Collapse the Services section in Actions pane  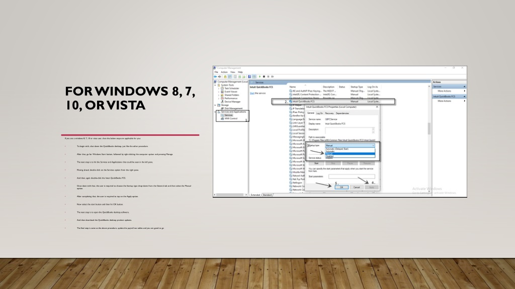464,86
